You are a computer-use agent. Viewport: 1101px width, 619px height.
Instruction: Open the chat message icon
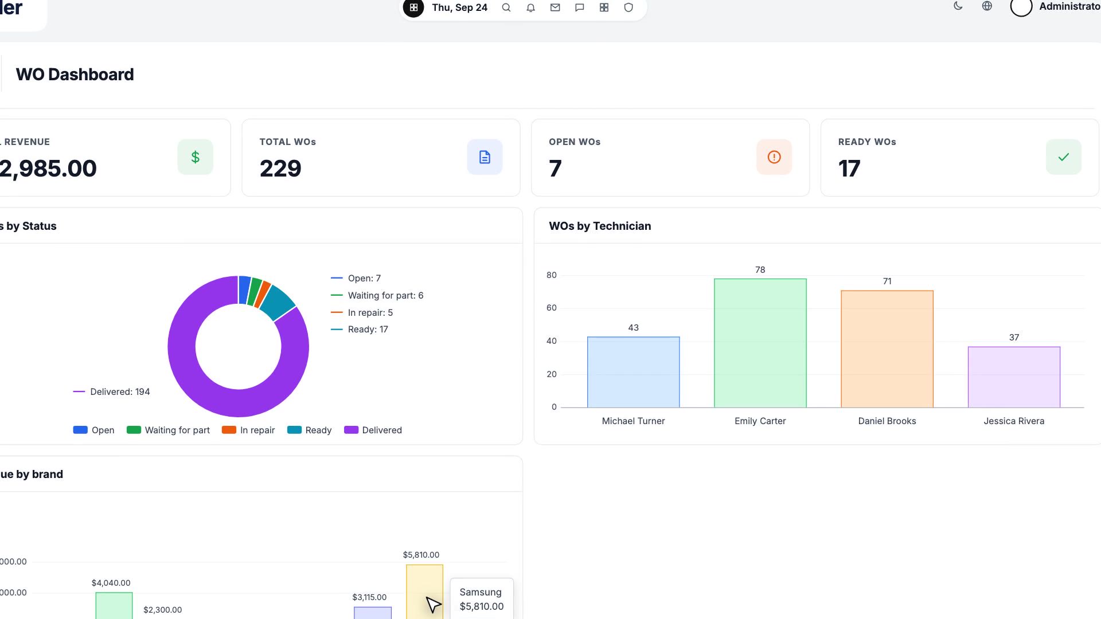click(580, 7)
